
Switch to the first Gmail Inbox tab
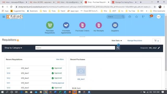(15, 2)
